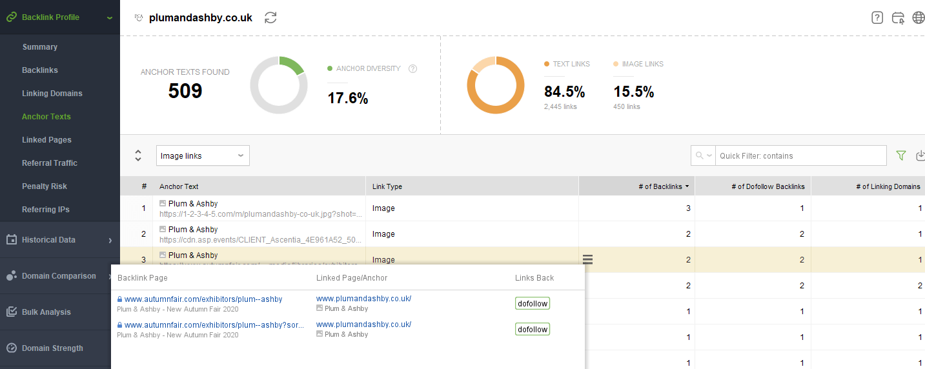Click first dofollow badge in popup
This screenshot has width=925, height=369.
click(533, 303)
